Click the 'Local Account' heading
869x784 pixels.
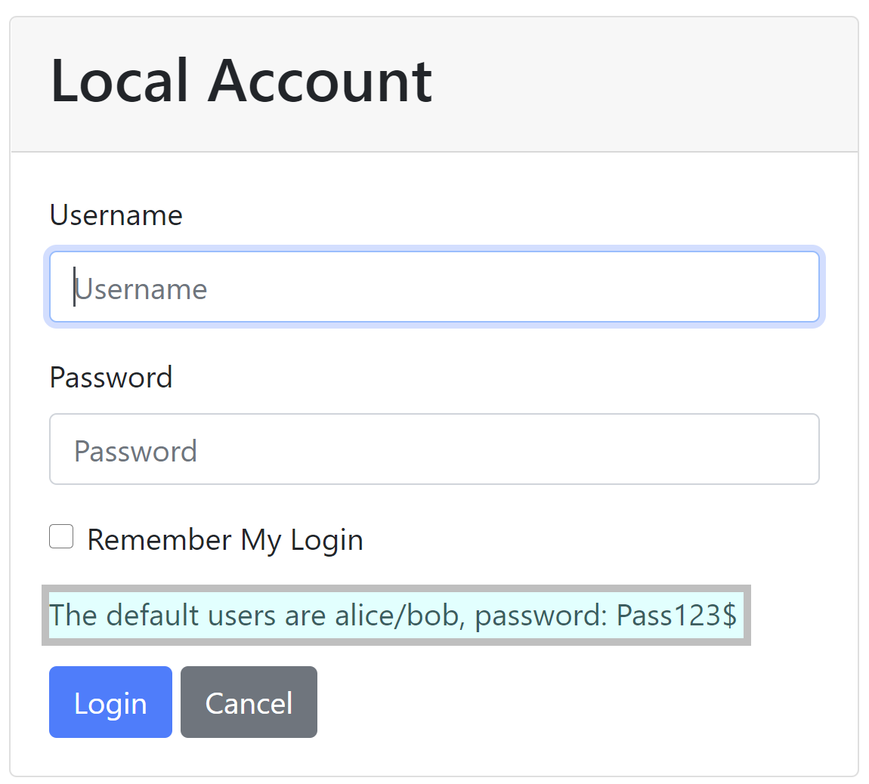tap(240, 82)
